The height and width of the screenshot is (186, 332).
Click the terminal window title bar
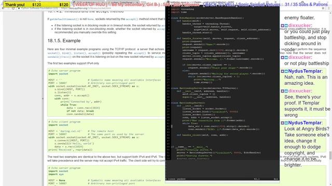[x=223, y=2]
